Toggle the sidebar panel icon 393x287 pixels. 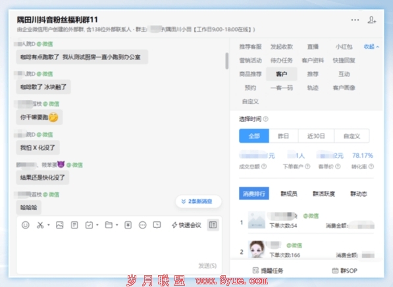point(213,225)
